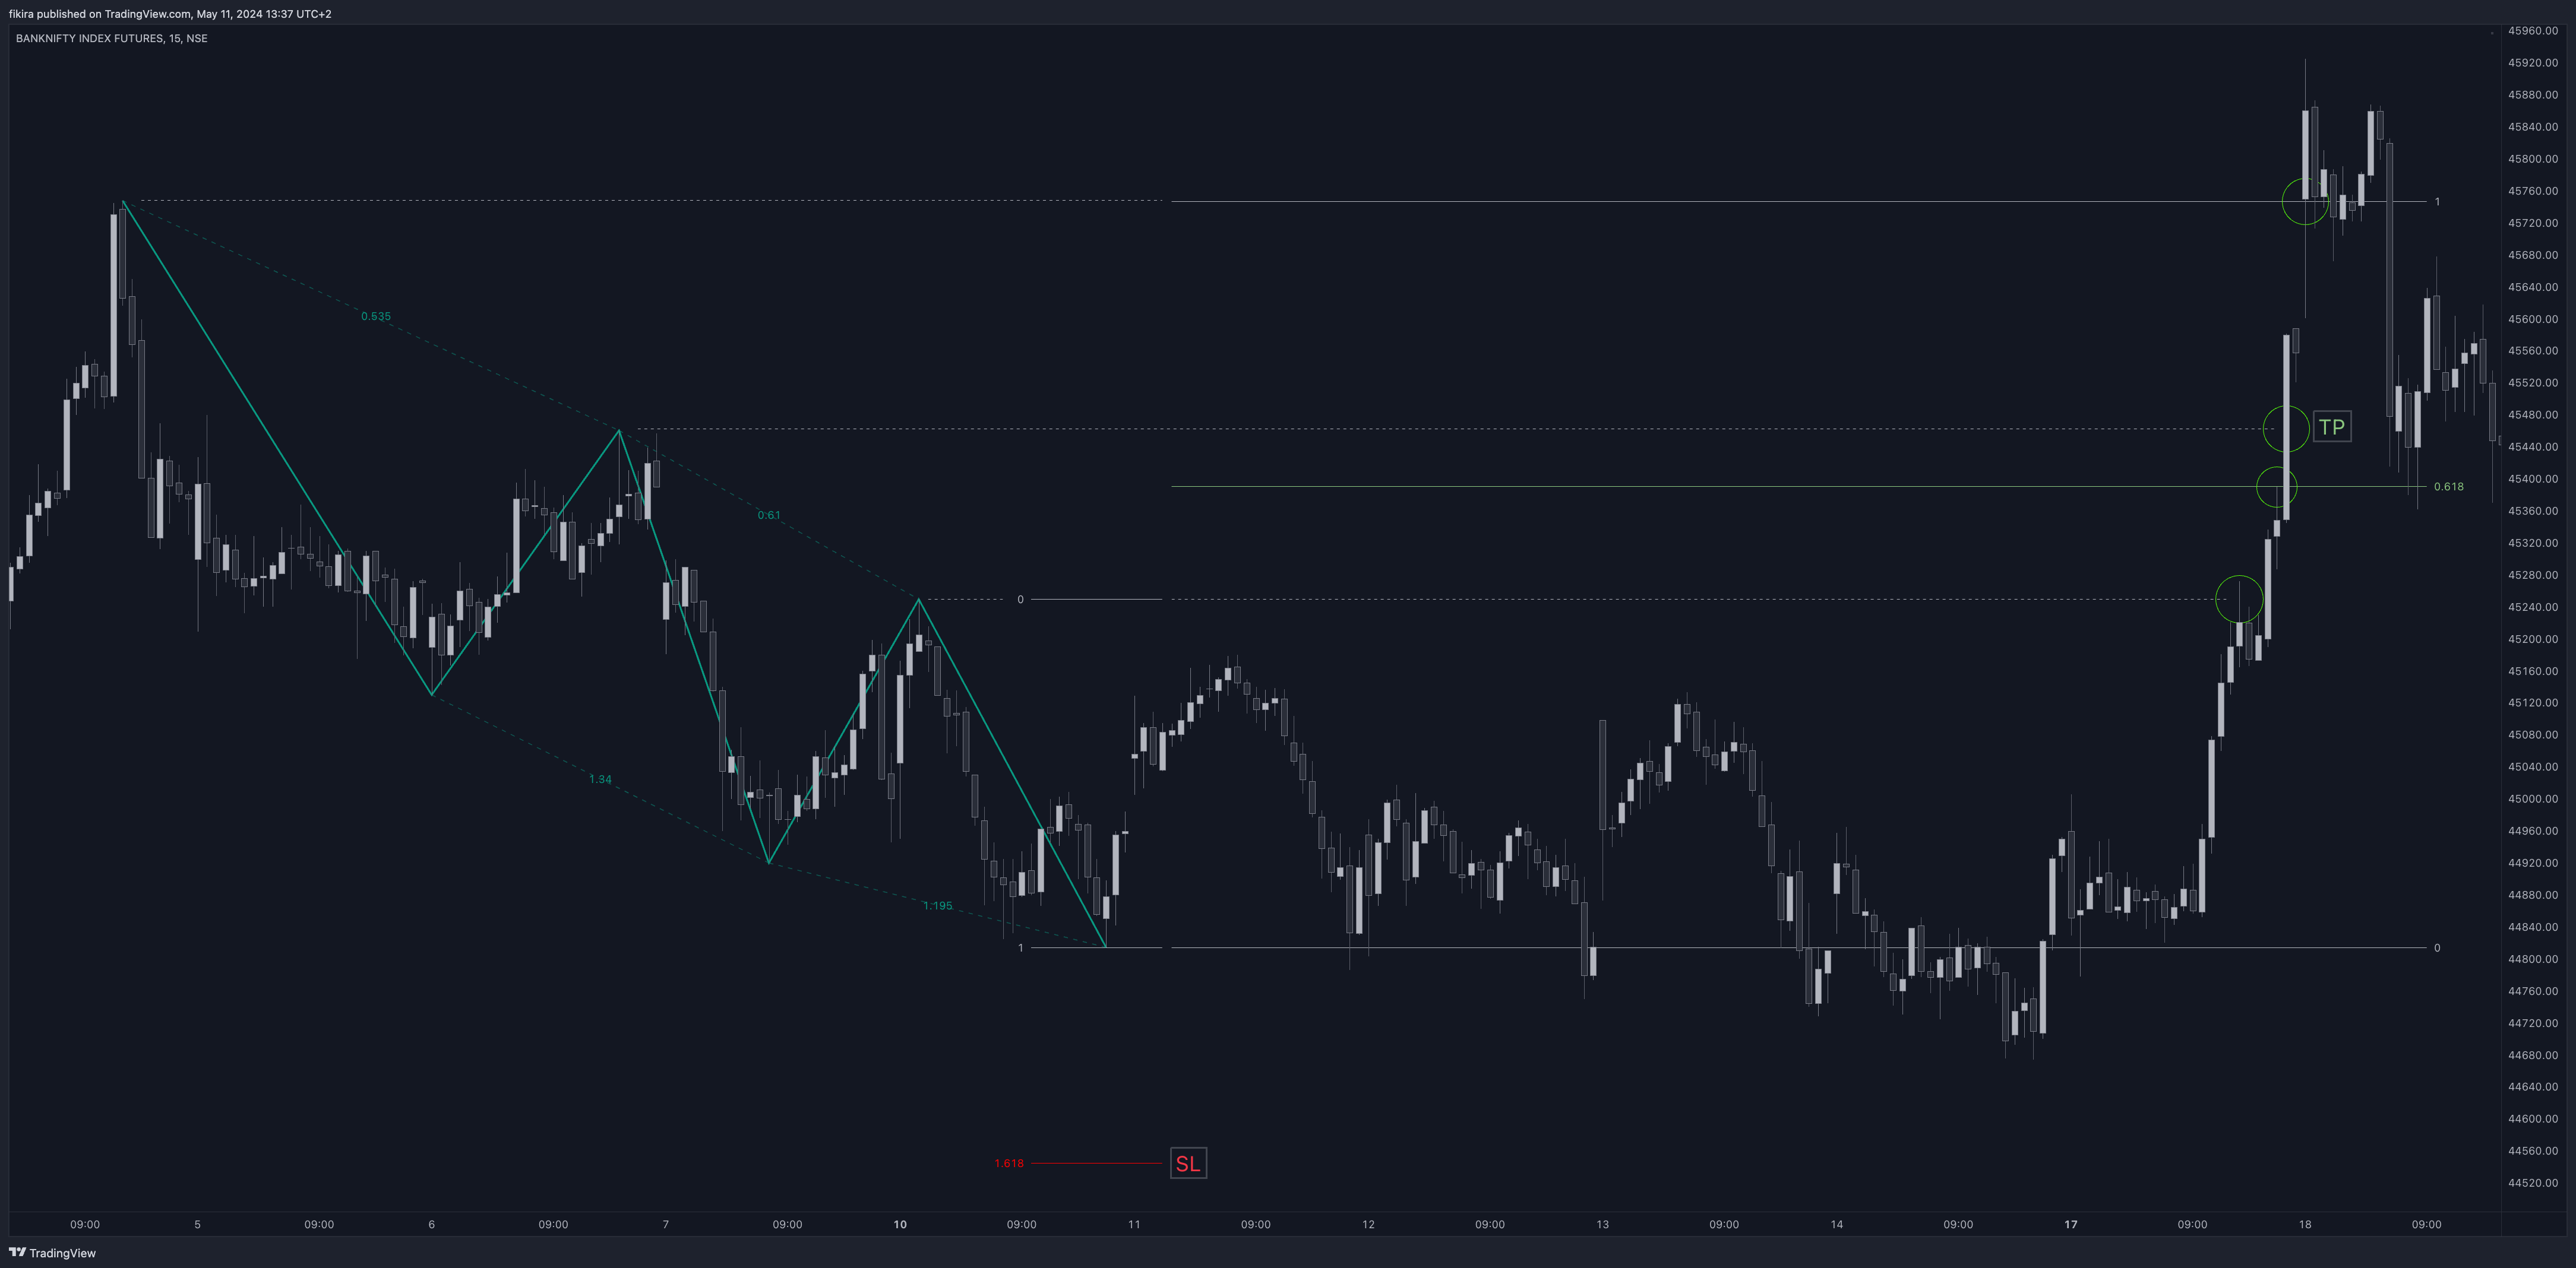Viewport: 2576px width, 1268px height.
Task: Click date 10 on time axis
Action: tap(900, 1224)
